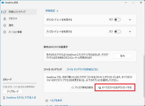The image size is (145, 106).
Task: Click the ストレージ heading
Action: click(7, 80)
